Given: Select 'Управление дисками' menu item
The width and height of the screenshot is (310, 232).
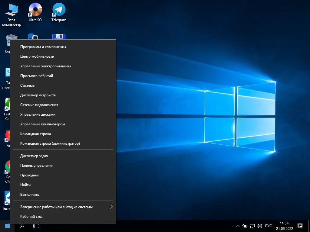Looking at the screenshot, I should pyautogui.click(x=38, y=114).
